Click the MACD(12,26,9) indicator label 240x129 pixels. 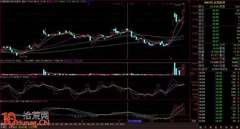(x=7, y=101)
